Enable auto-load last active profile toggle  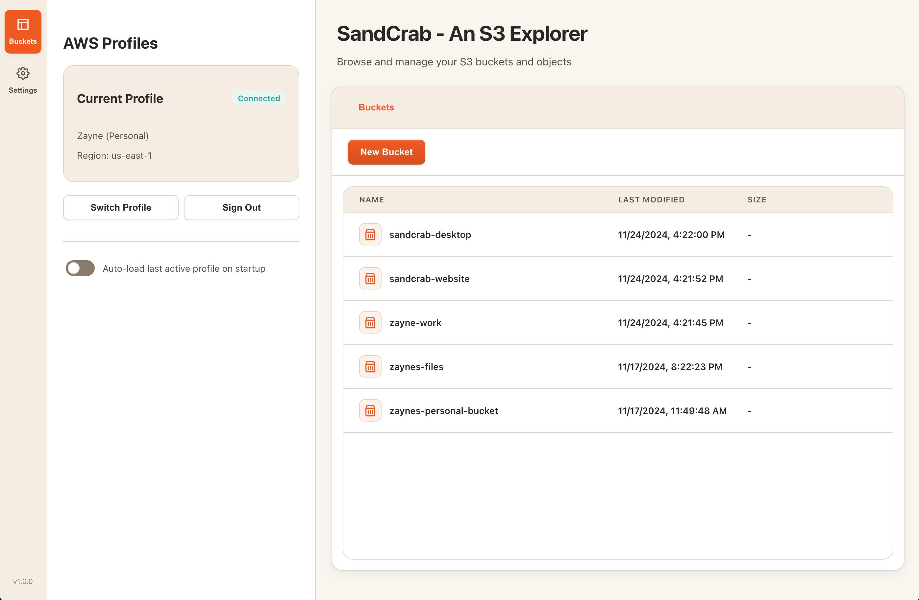[x=80, y=268]
